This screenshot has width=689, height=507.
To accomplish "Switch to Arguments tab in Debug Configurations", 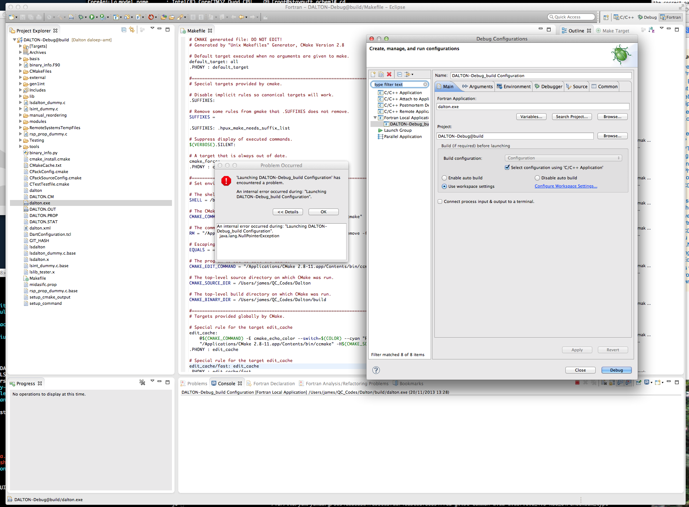I will click(x=477, y=86).
